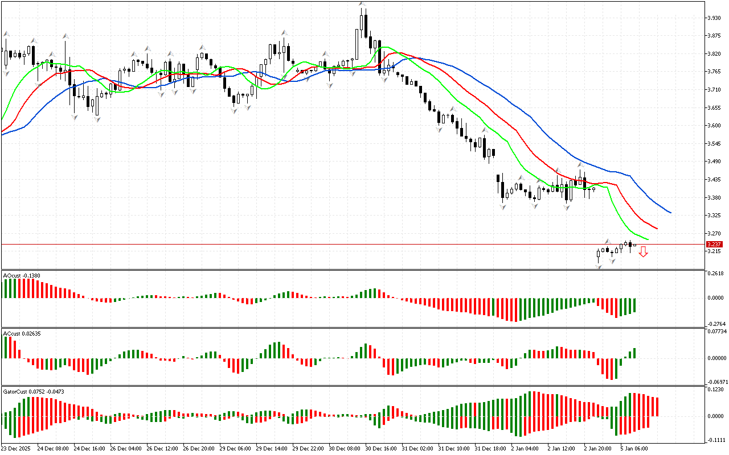Click the up fractal above the chart's highest candle
The image size is (729, 455).
click(x=362, y=5)
